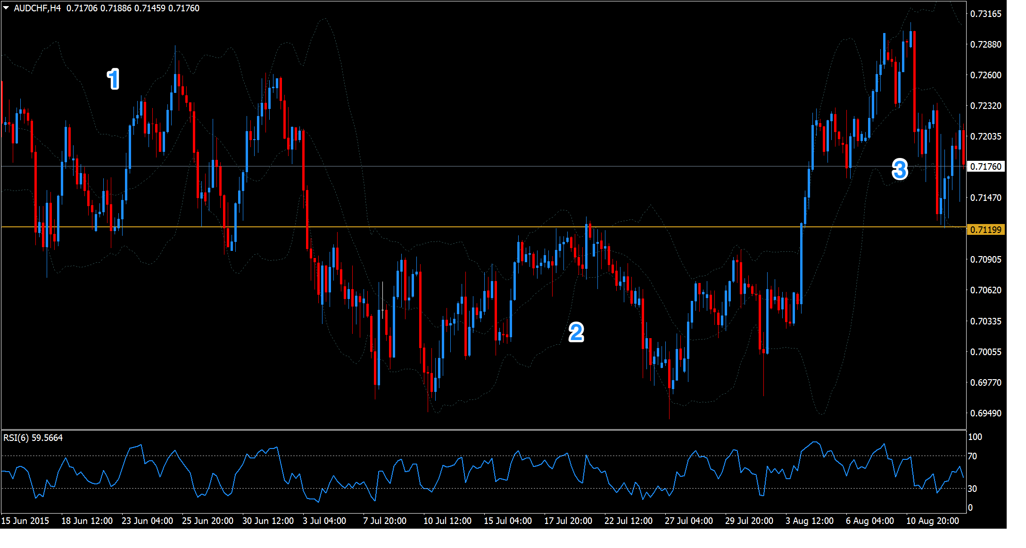1026x548 pixels.
Task: Click the 10 Aug 20:00 time label
Action: (932, 521)
